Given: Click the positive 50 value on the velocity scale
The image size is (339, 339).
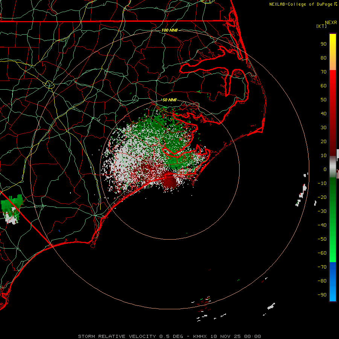Looking at the screenshot, I should (x=324, y=100).
